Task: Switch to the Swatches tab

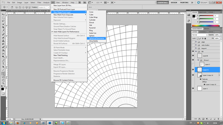Action: (202, 12)
